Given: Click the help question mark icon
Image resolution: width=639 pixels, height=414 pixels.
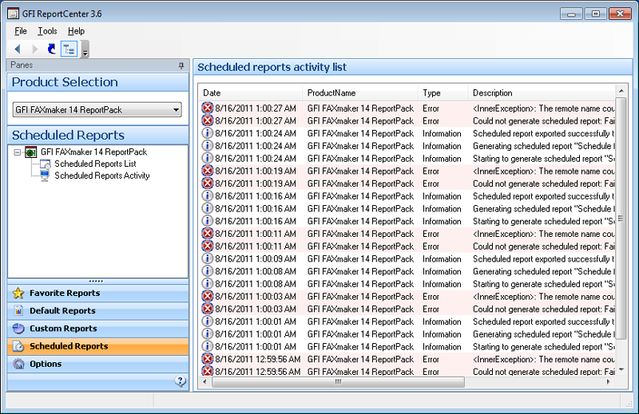Looking at the screenshot, I should pyautogui.click(x=181, y=381).
